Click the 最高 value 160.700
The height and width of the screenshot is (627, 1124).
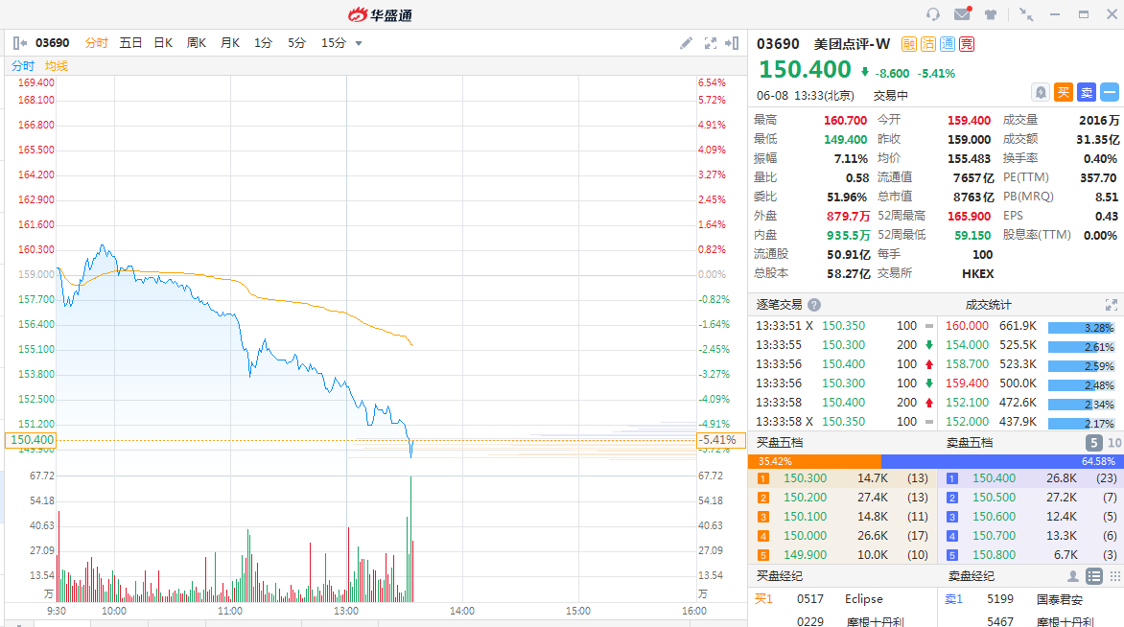click(845, 121)
